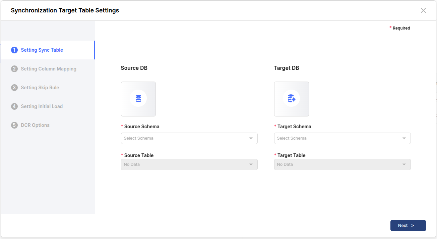Go to Setting Column Mapping step
The height and width of the screenshot is (239, 437).
coord(49,69)
